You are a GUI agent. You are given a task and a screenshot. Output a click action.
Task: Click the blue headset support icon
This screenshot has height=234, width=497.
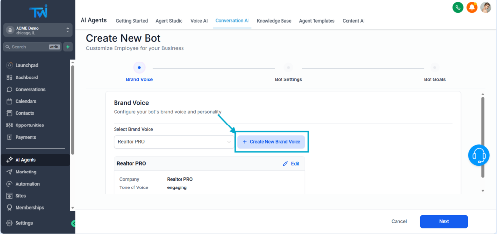pos(479,155)
